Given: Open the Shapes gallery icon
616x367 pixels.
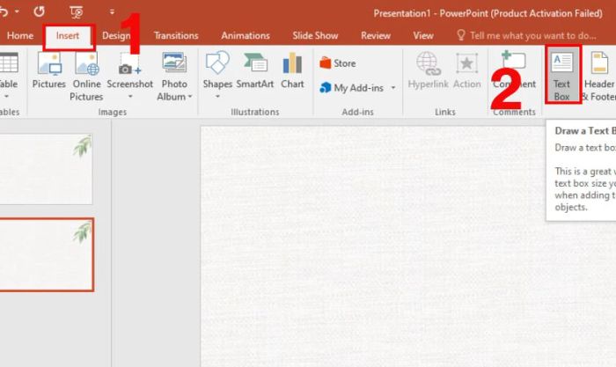Looking at the screenshot, I should [x=217, y=62].
